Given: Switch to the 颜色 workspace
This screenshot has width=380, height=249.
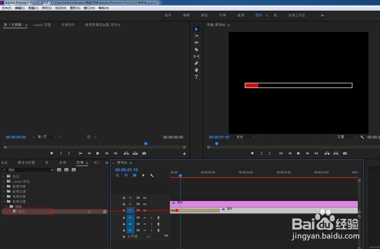Looking at the screenshot, I should pos(204,15).
